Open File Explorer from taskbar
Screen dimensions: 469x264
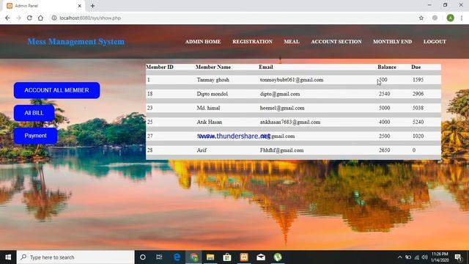pyautogui.click(x=210, y=257)
